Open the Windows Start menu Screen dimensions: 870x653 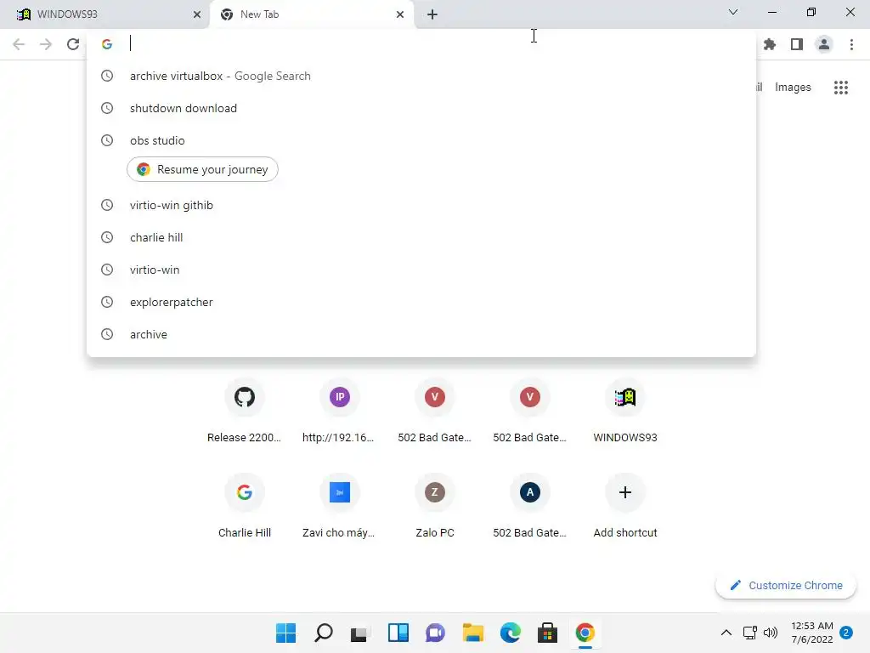pos(285,633)
